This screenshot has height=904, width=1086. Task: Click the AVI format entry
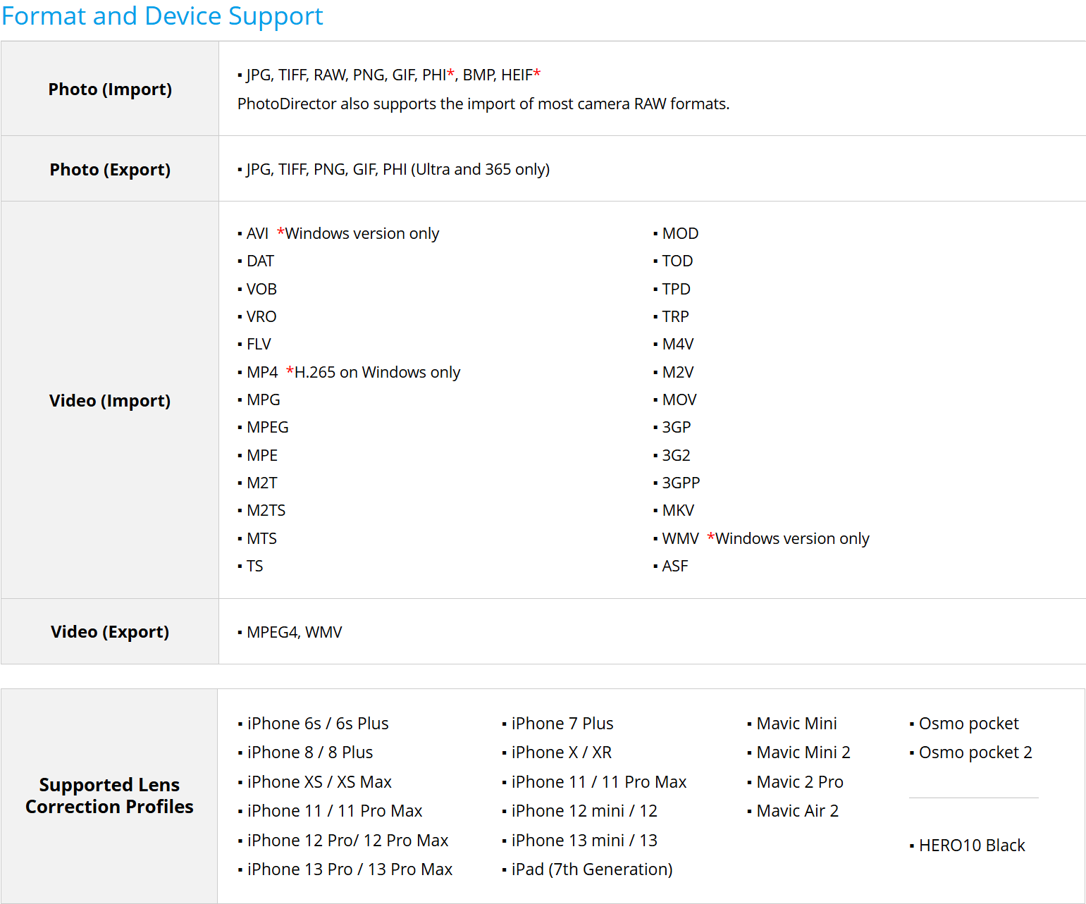pyautogui.click(x=257, y=233)
